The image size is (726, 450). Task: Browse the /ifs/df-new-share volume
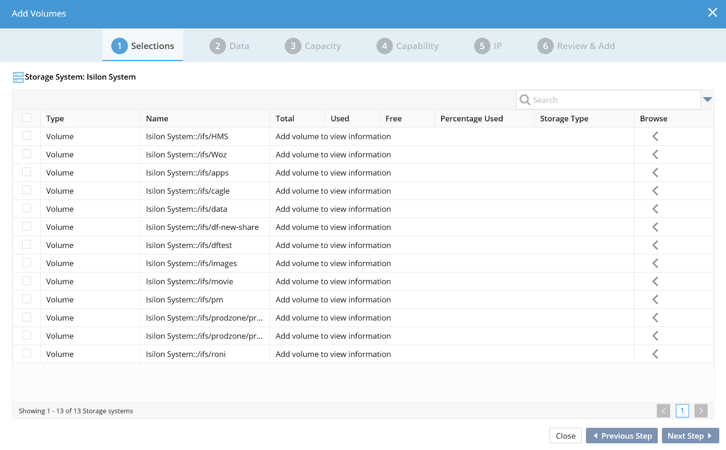point(655,227)
